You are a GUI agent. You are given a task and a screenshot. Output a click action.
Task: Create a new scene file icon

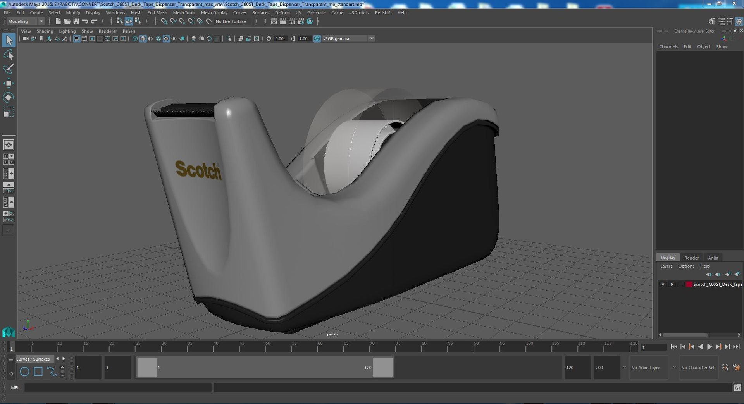tap(58, 21)
